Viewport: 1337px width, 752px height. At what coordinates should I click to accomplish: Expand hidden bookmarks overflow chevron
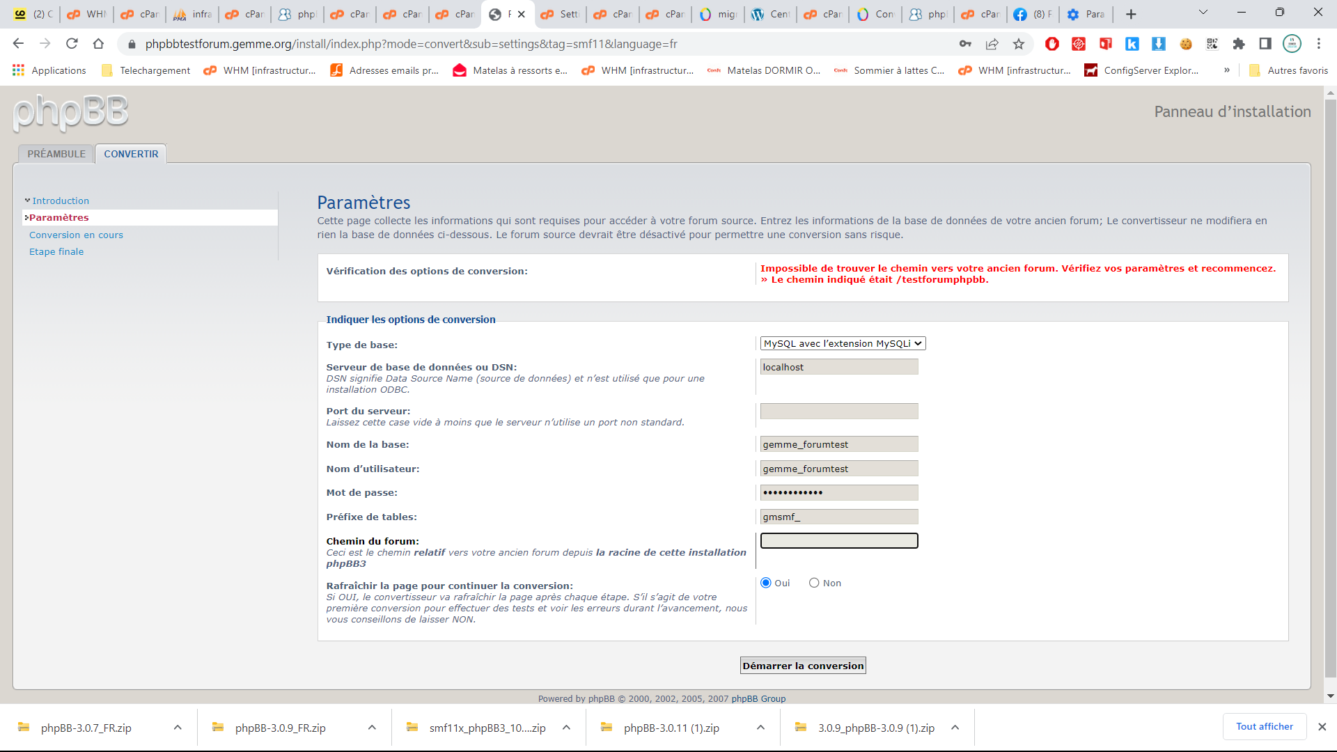(x=1227, y=70)
